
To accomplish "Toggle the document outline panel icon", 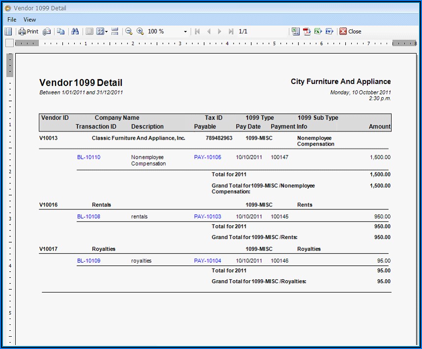I will 8,31.
